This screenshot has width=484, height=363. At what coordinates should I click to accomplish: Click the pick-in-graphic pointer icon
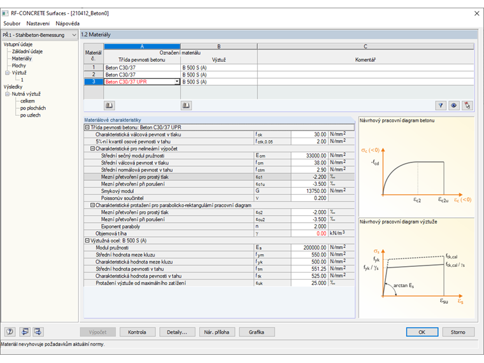coord(467,106)
